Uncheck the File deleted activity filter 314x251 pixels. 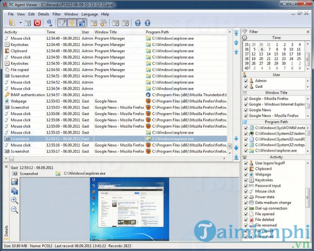point(246,220)
